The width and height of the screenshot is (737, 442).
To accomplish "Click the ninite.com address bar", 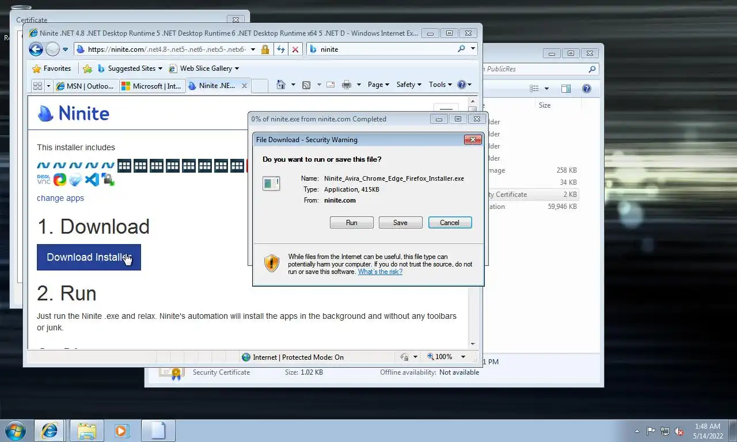I will coord(167,49).
